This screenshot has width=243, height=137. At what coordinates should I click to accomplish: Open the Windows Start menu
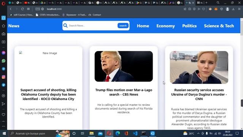pos(4,134)
